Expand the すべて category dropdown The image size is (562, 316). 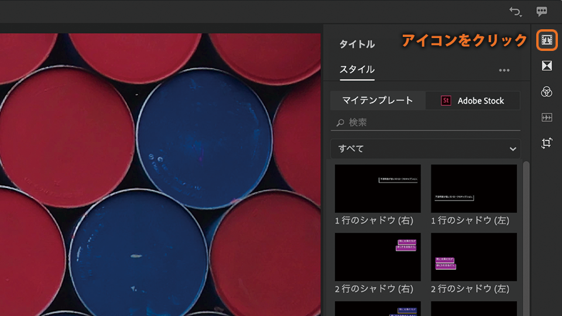(426, 149)
